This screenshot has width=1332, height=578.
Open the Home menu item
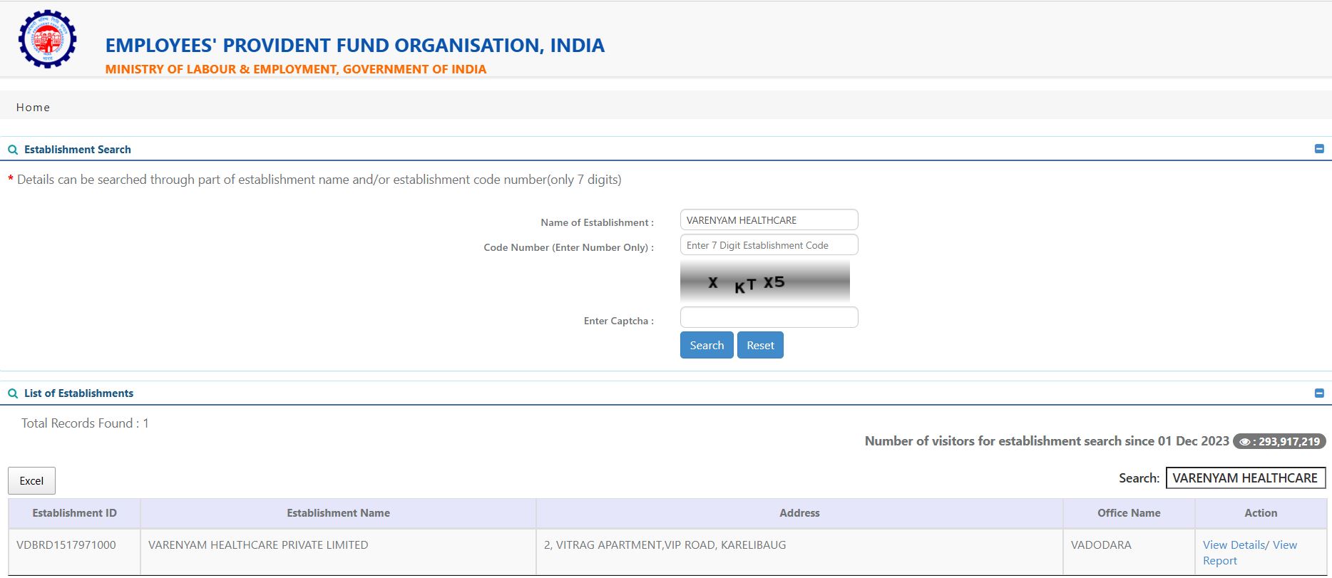[x=33, y=107]
